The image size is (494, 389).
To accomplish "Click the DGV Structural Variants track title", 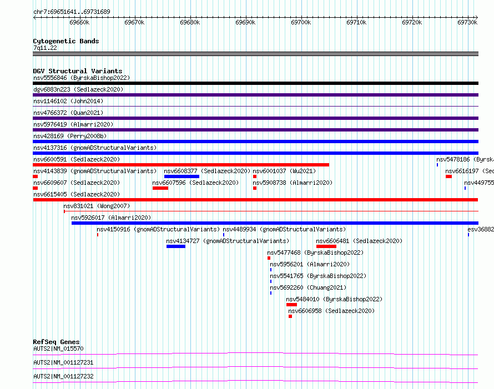I will pos(78,71).
